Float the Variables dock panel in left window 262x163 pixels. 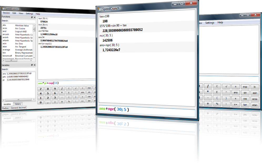(32, 65)
